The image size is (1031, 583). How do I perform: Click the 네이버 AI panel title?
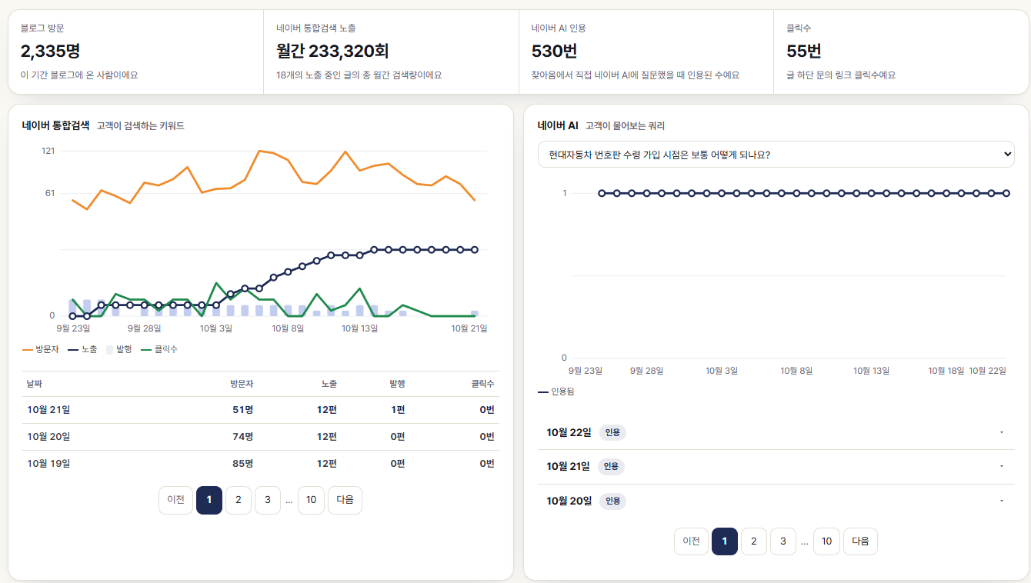tap(558, 125)
